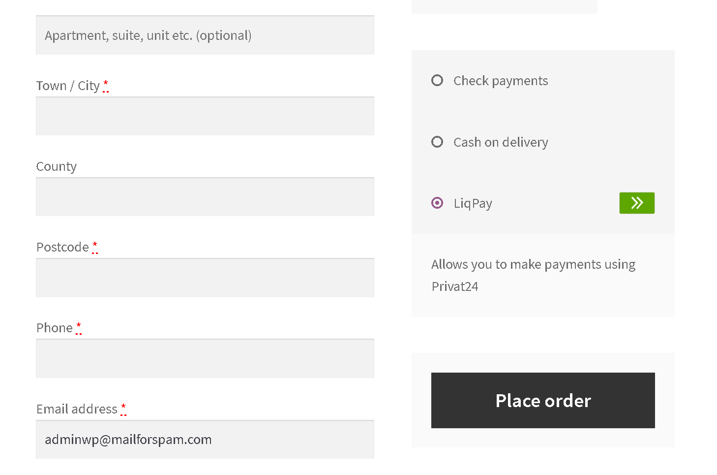This screenshot has width=717, height=475.
Task: Click the Privat24 payment description text
Action: click(x=534, y=275)
